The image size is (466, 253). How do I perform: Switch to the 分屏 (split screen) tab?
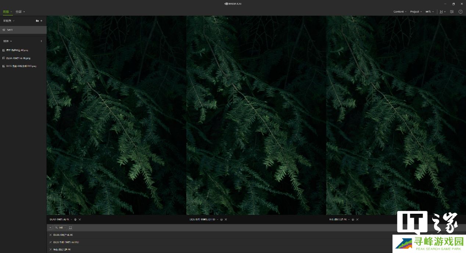pos(20,12)
